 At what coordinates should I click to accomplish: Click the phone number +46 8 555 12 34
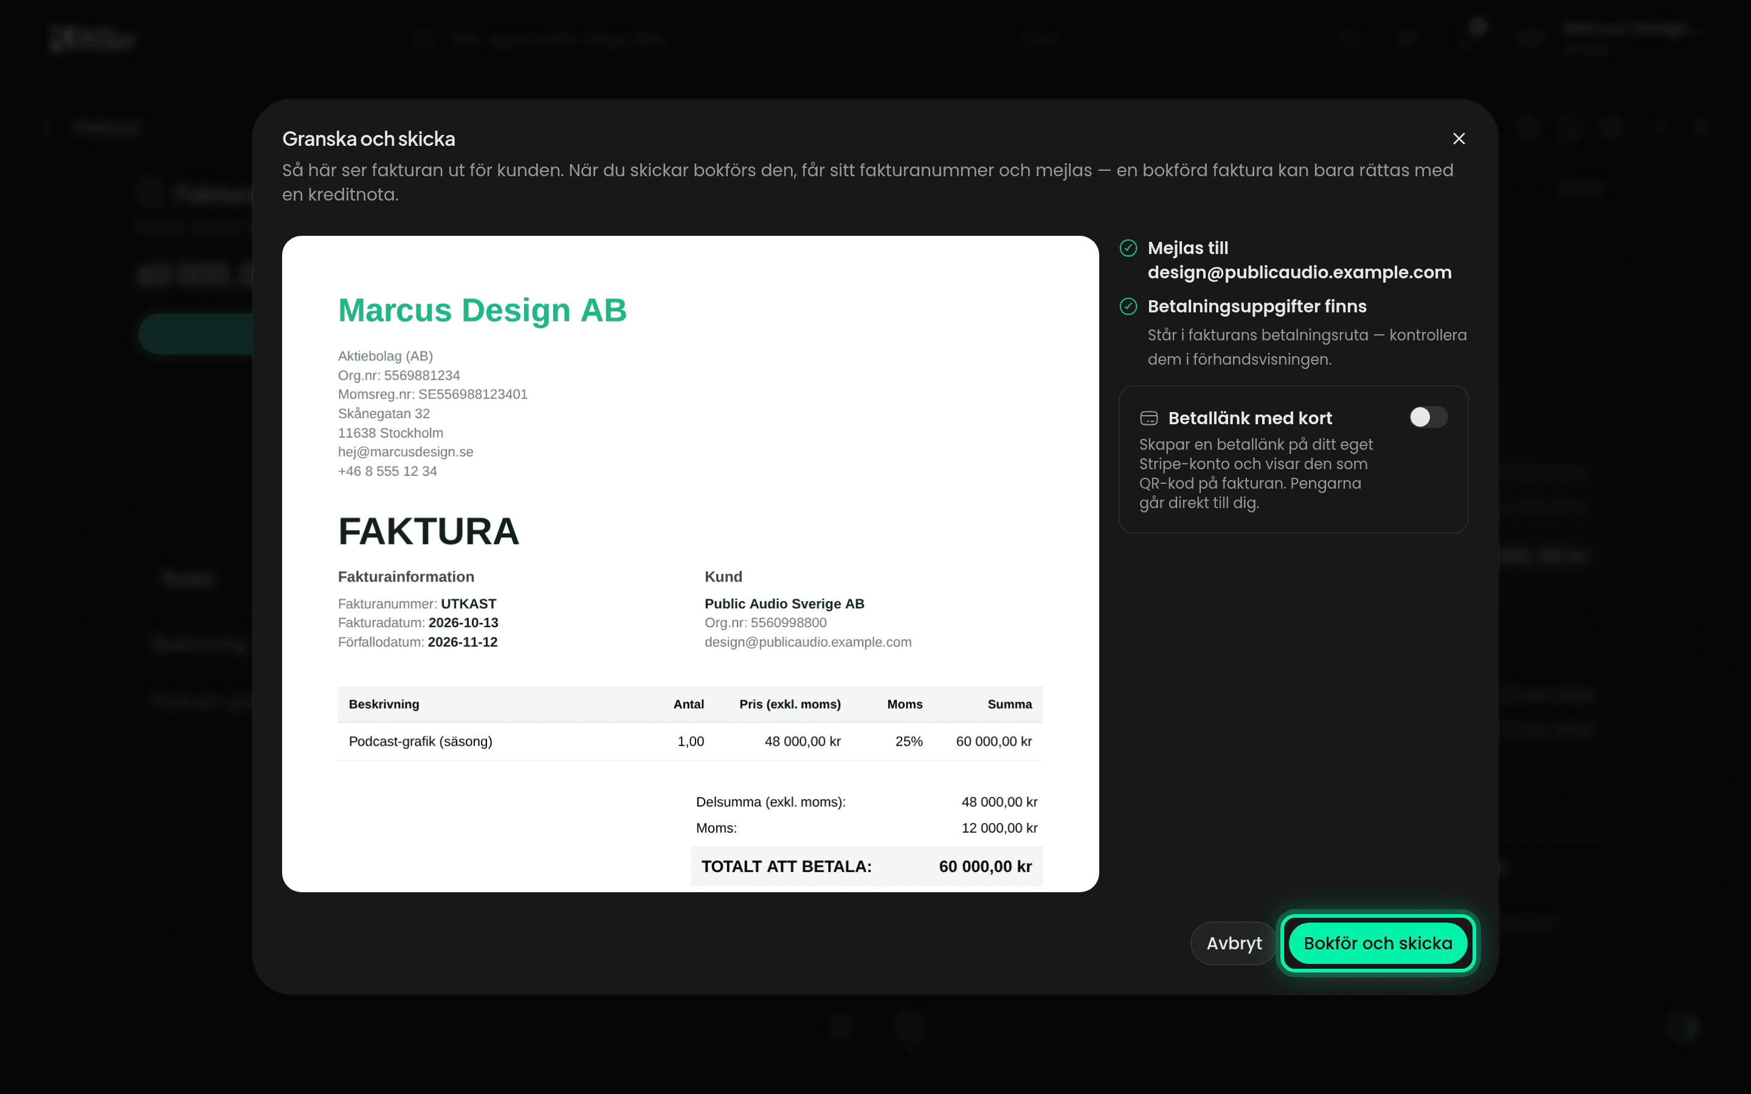pyautogui.click(x=387, y=471)
